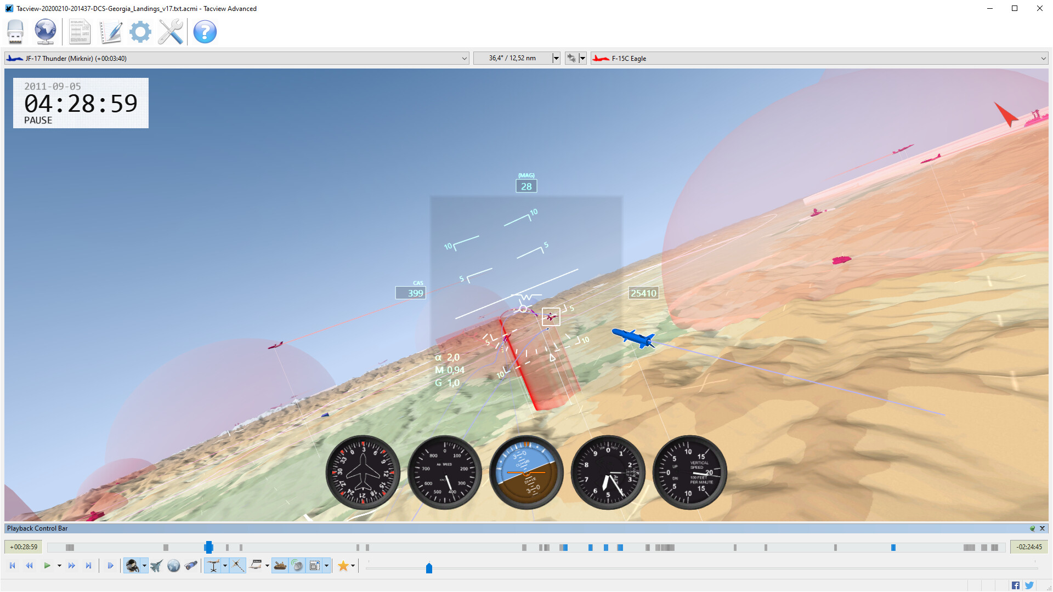Toggle ground vehicles visibility with tank icon
Screen dimensions: 1053x592
[x=280, y=565]
